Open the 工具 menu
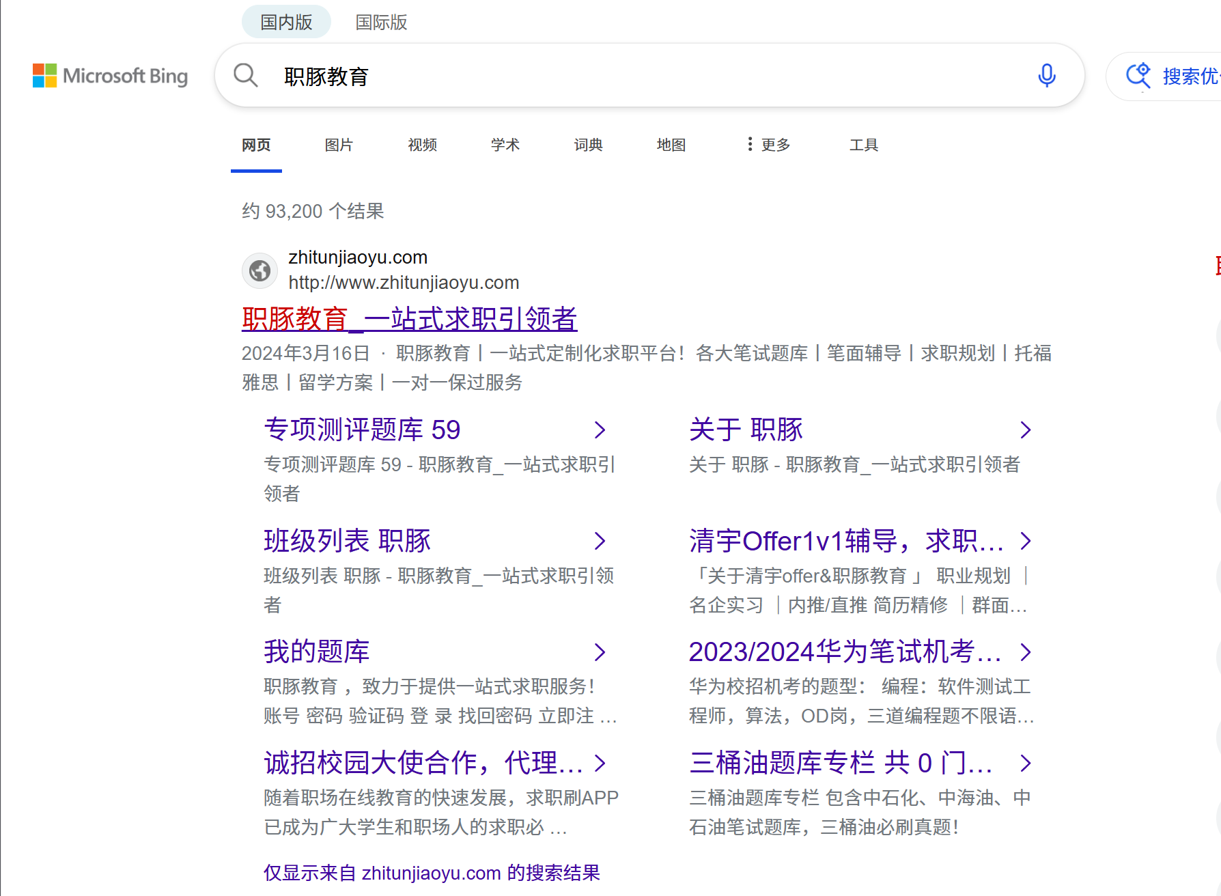This screenshot has height=896, width=1221. click(x=863, y=145)
